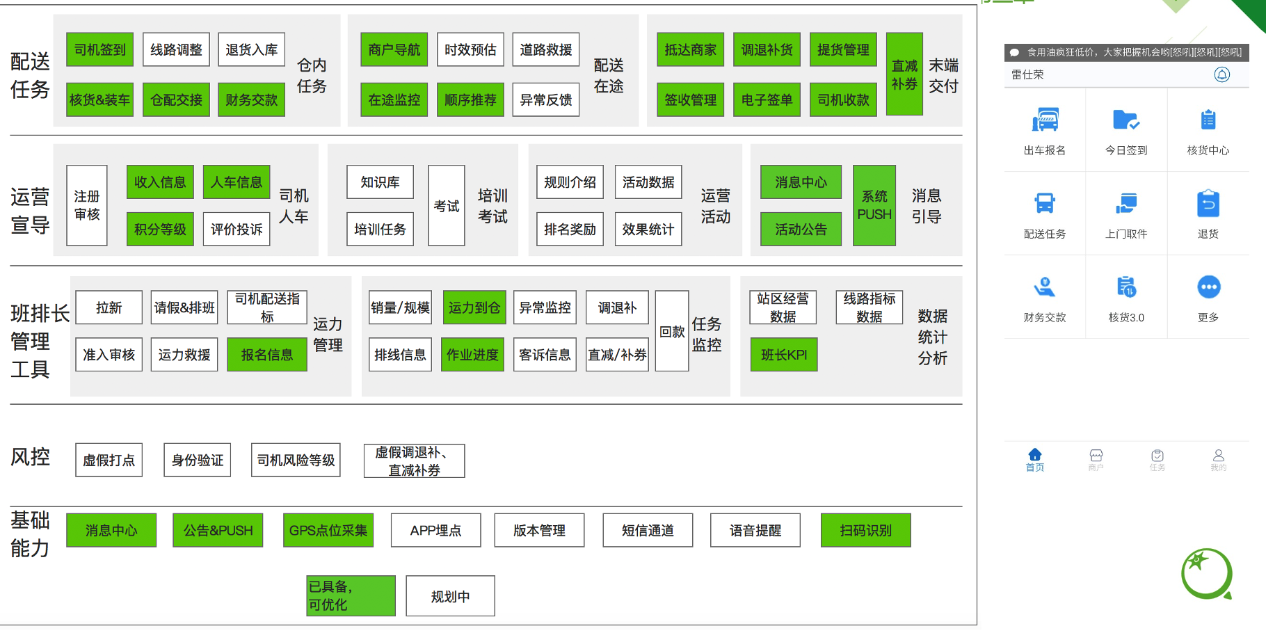The width and height of the screenshot is (1266, 633).
Task: Select the 直减/补券 box under 任务监控
Action: (x=618, y=354)
